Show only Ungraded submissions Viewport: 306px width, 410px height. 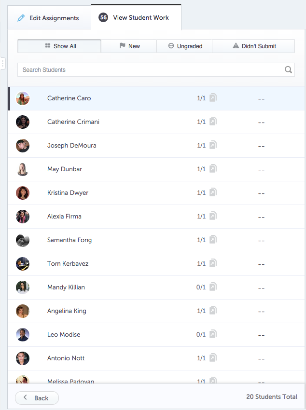[x=184, y=46]
